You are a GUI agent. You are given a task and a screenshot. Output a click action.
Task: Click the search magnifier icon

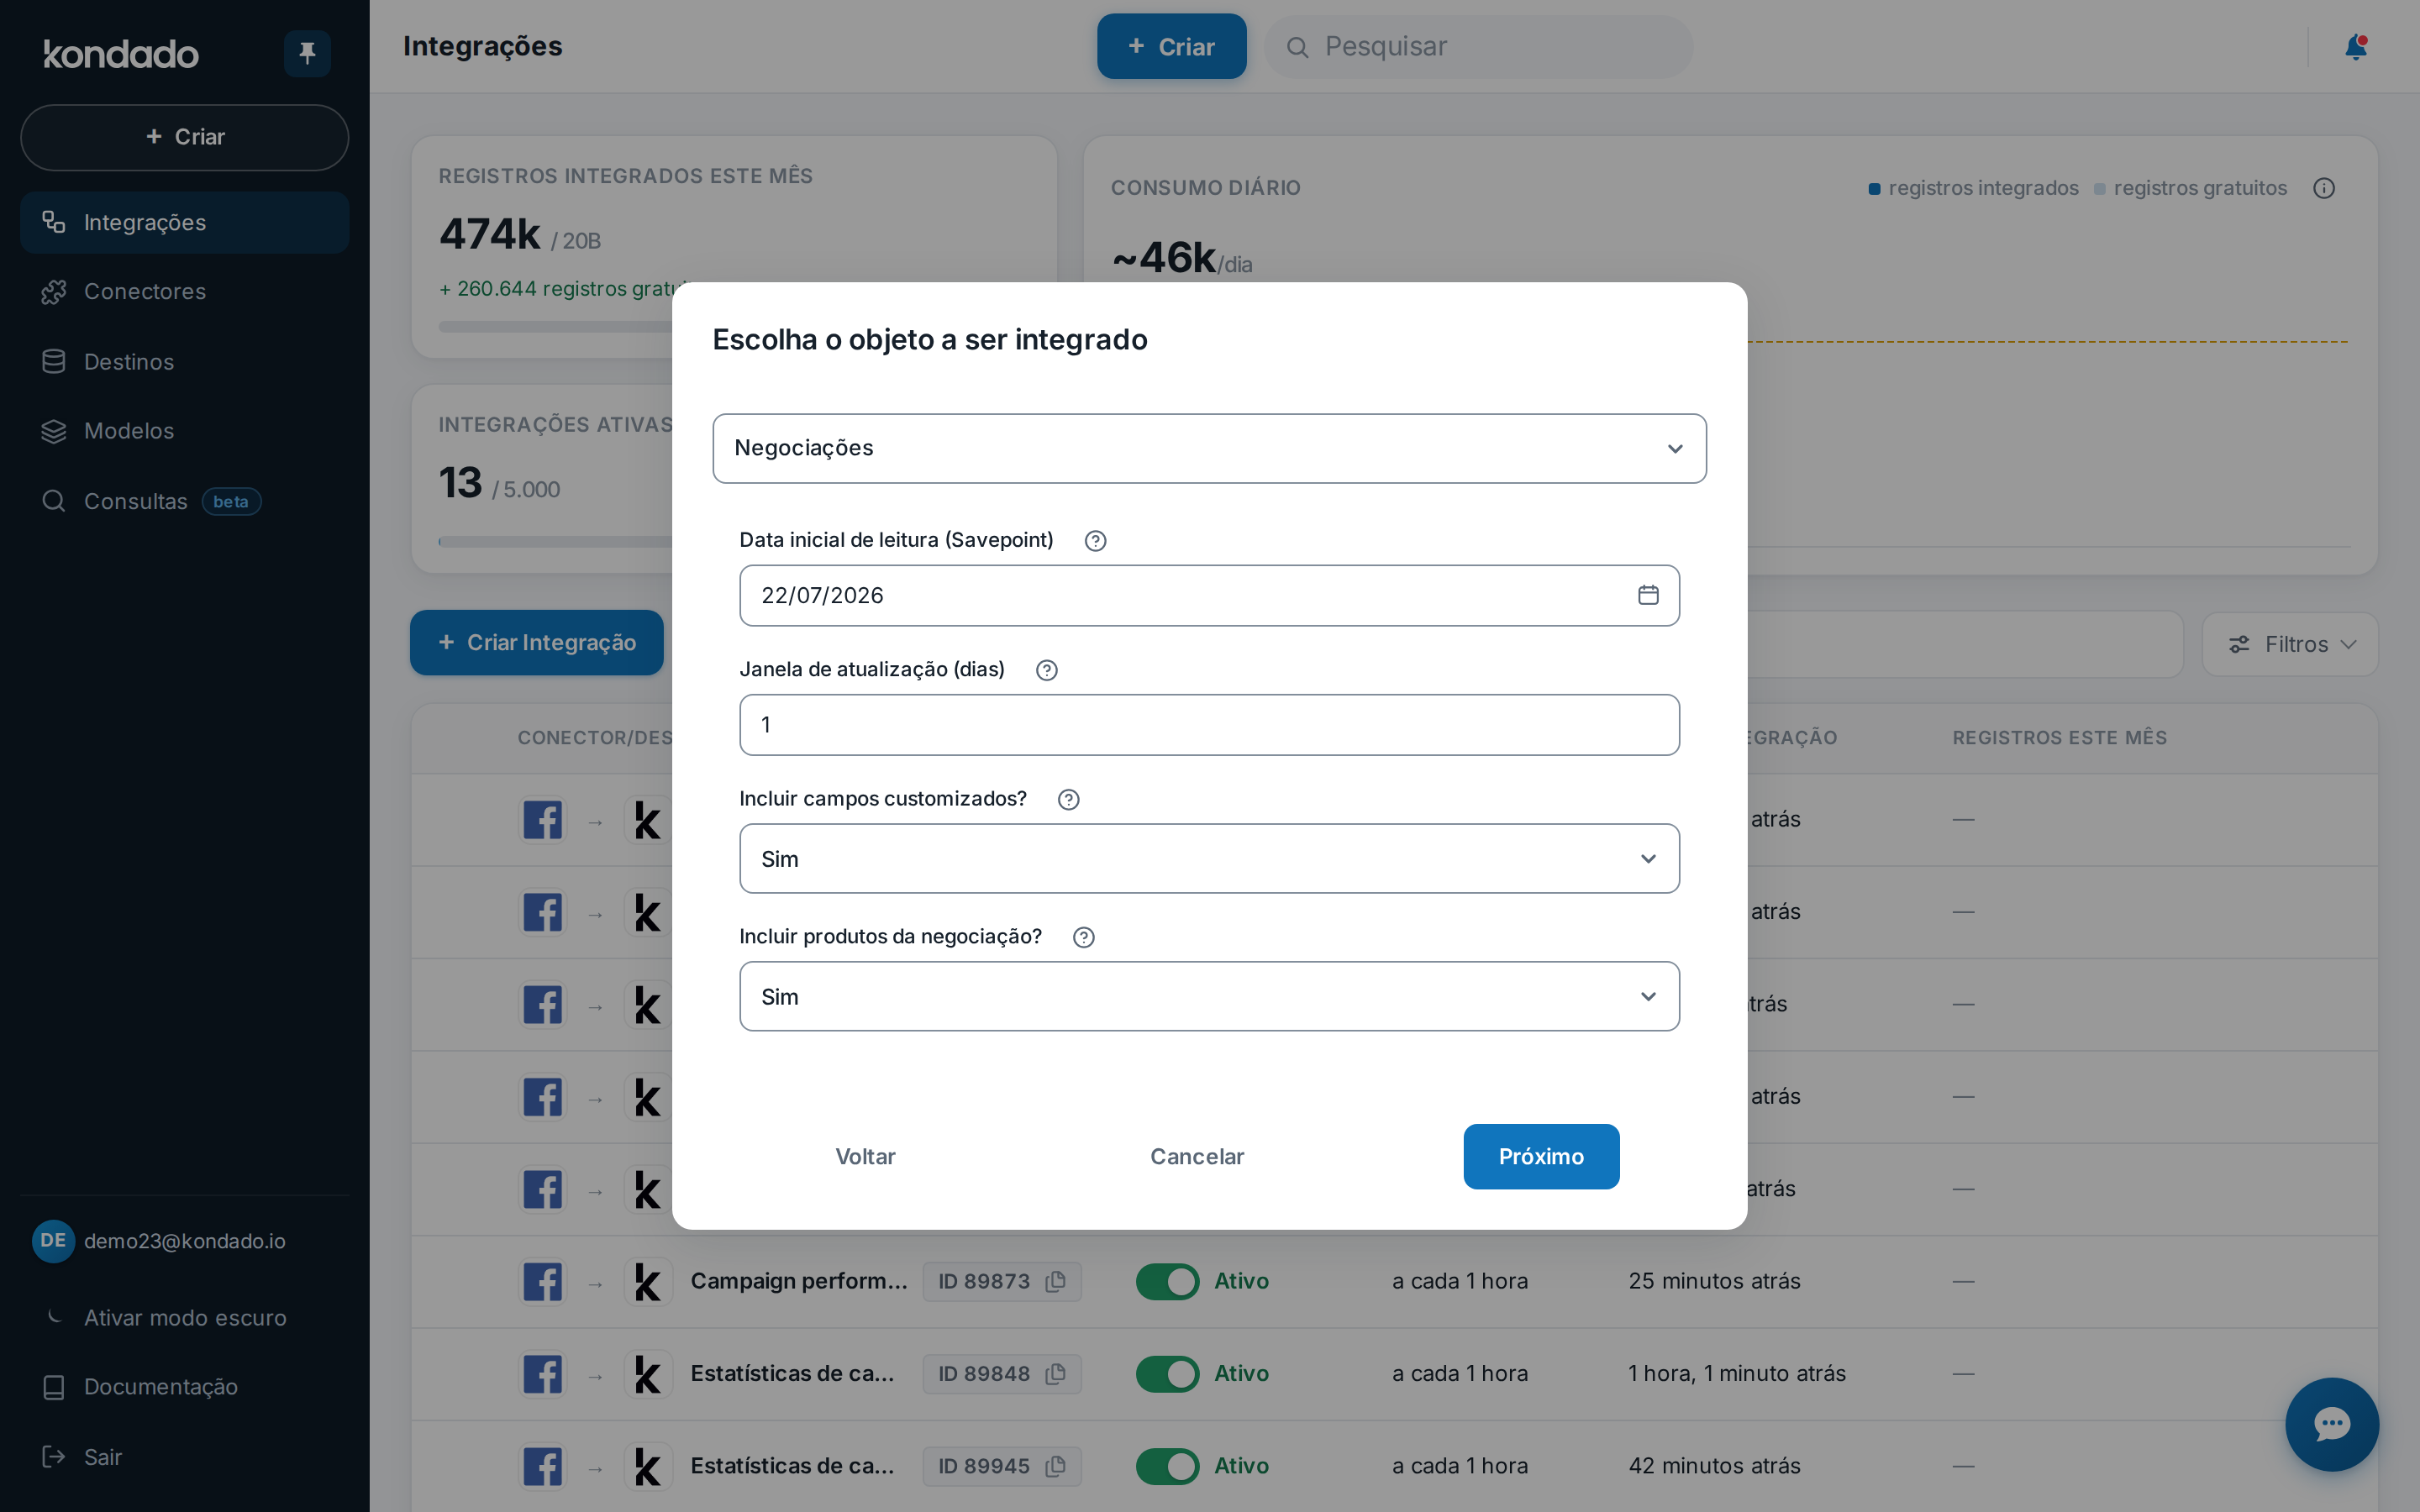click(1297, 47)
